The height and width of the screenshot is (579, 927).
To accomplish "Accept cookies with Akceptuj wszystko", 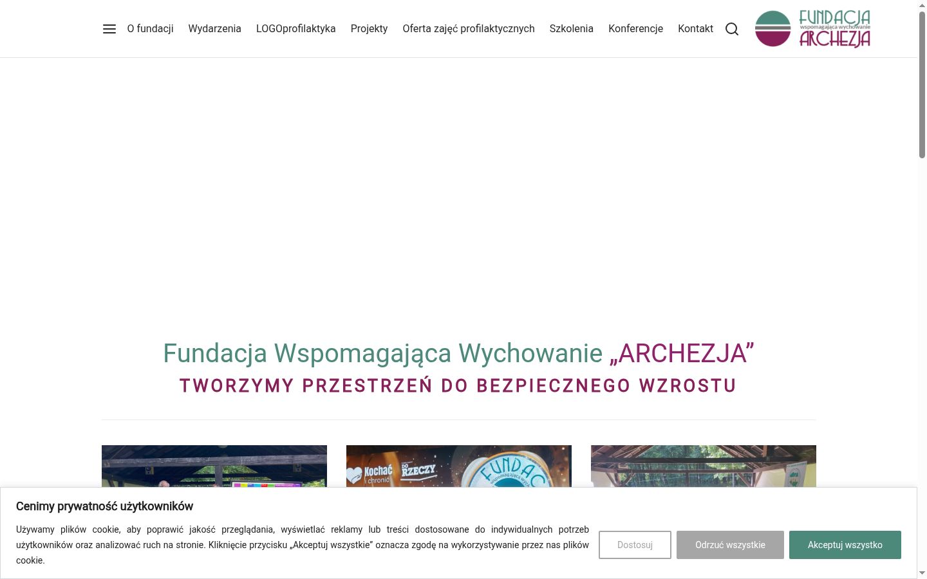I will [x=845, y=545].
